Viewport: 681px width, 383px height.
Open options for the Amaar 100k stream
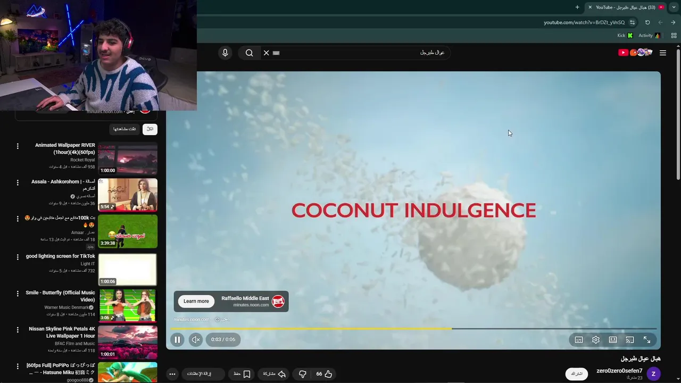[x=18, y=219]
